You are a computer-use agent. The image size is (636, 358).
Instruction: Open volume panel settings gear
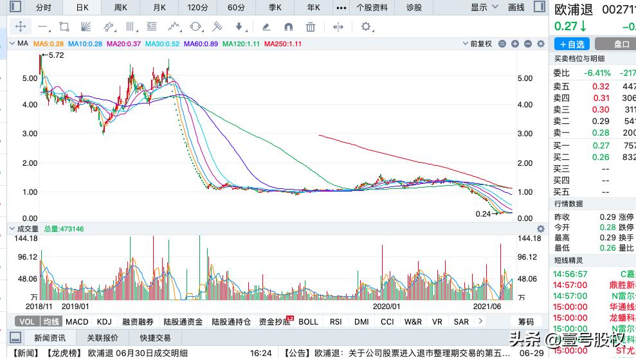tap(541, 229)
